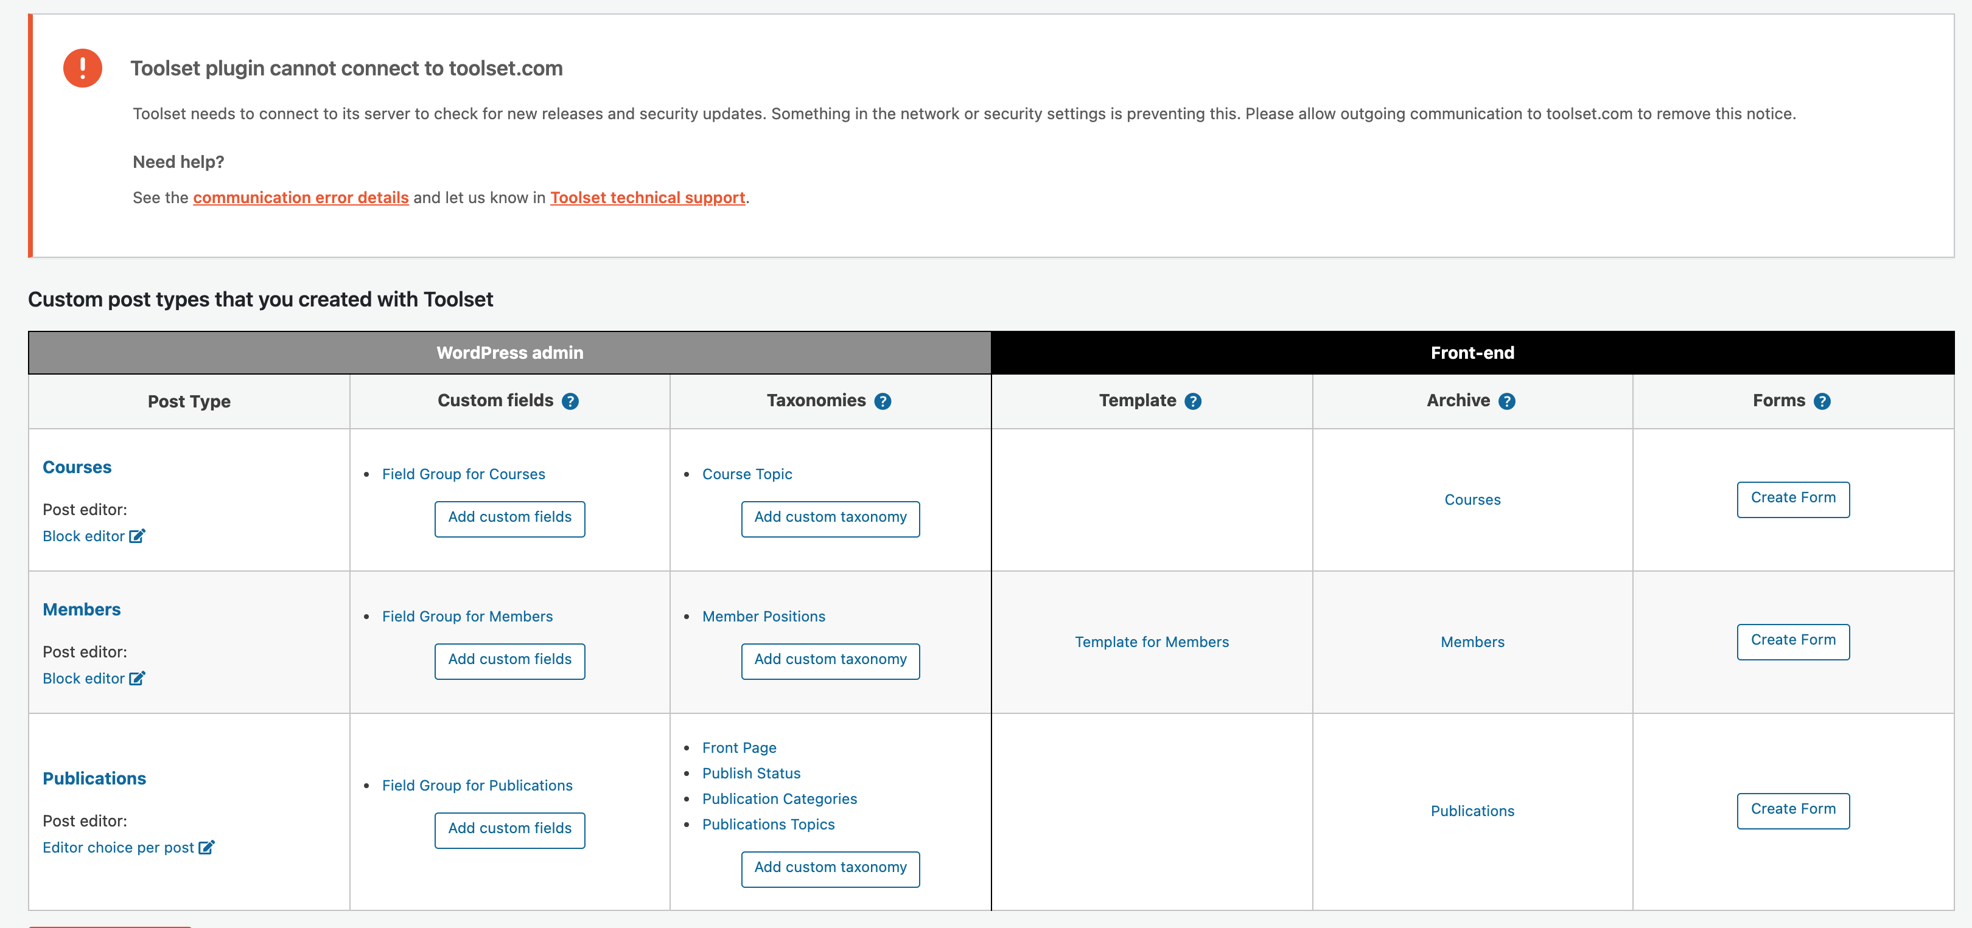Open Publications Topics taxonomy

coord(769,825)
